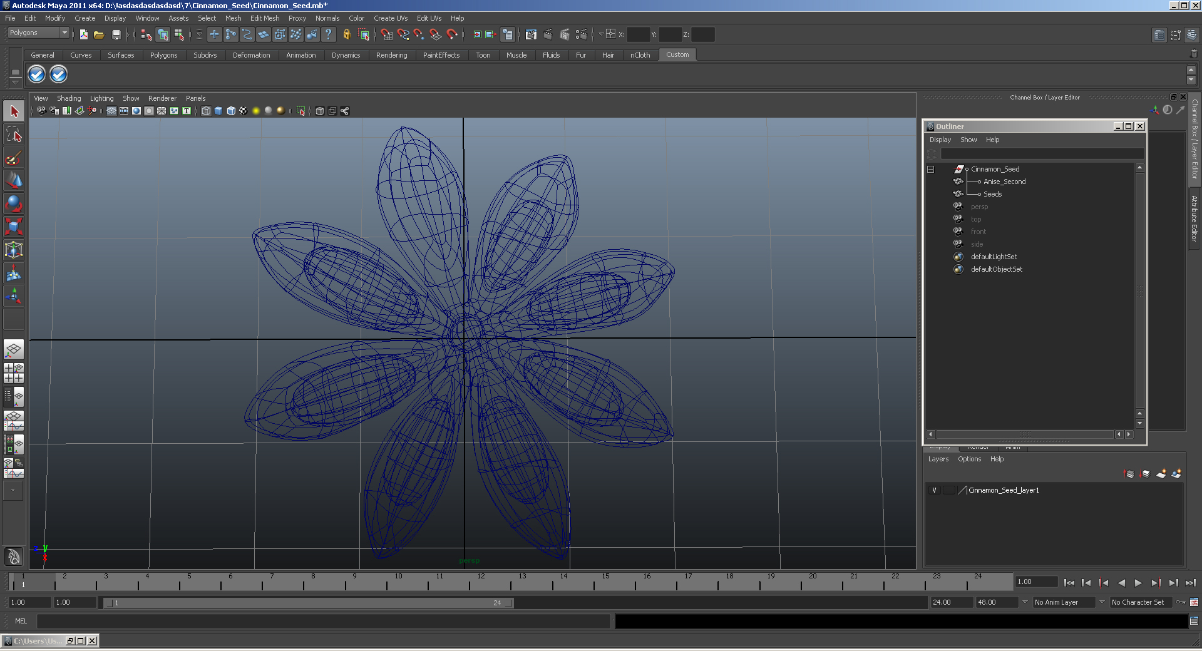Enable select by component type mode
This screenshot has width=1202, height=651.
[179, 34]
